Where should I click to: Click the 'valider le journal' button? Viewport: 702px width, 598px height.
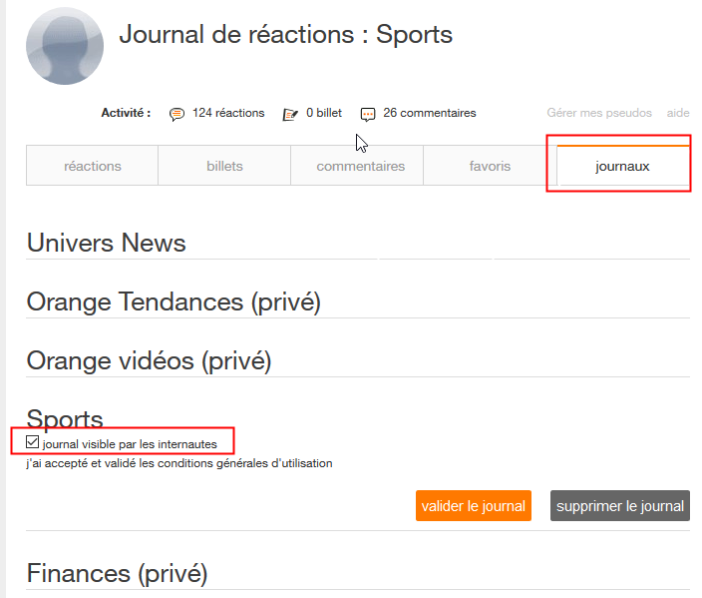[473, 506]
